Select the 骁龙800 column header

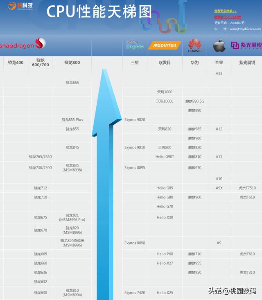[x=72, y=63]
